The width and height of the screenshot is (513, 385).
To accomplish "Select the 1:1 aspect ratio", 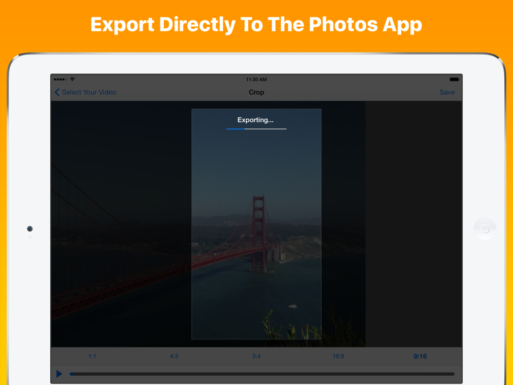I will pos(92,356).
